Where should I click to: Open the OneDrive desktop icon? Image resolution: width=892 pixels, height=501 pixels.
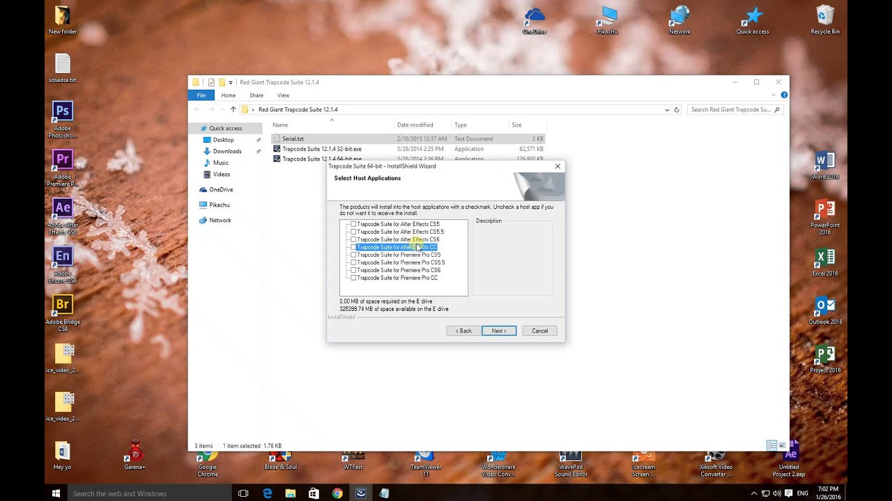pos(535,20)
